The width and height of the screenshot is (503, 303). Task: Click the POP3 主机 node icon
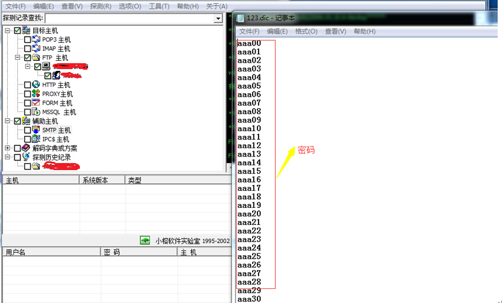(x=36, y=40)
